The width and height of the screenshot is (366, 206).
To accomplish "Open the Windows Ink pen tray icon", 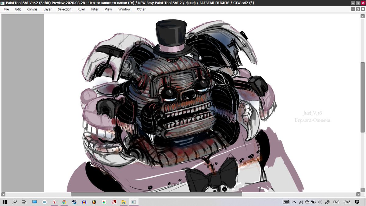I will [x=328, y=202].
